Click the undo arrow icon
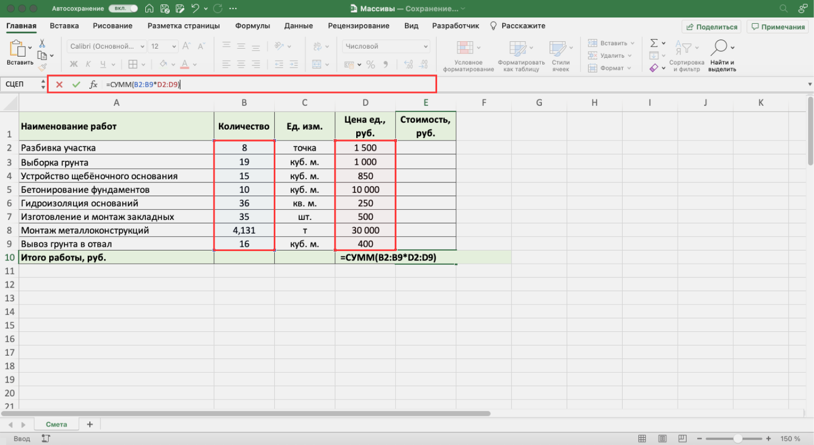 [196, 8]
